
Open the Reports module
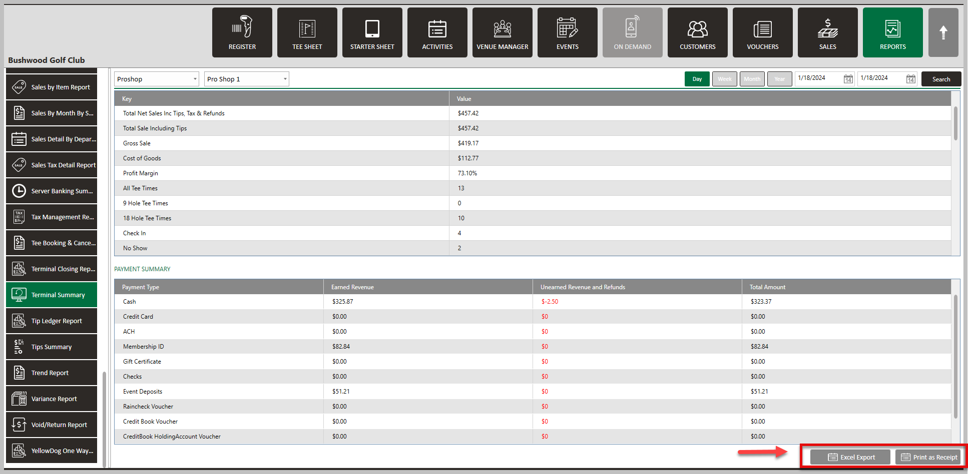893,32
